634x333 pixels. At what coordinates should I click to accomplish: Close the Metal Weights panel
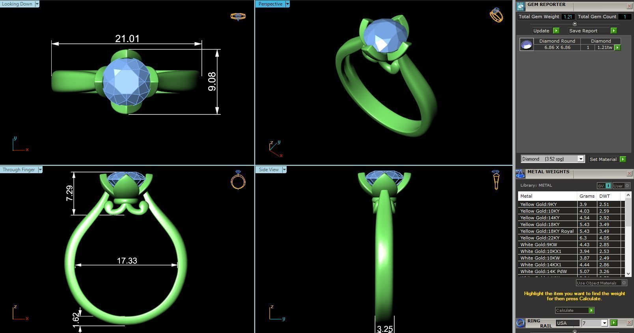click(629, 174)
